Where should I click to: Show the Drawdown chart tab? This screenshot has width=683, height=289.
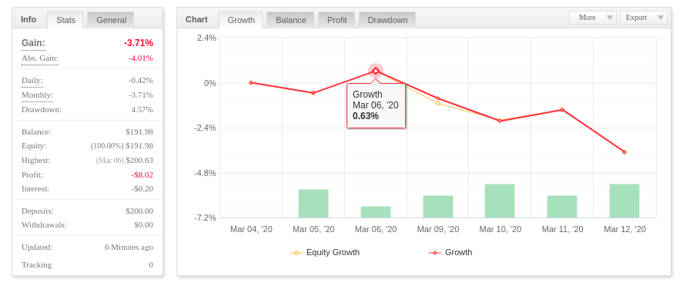(387, 20)
